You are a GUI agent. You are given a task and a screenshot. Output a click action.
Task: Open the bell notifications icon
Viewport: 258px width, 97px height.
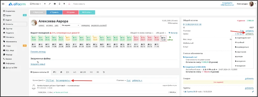(69, 4)
